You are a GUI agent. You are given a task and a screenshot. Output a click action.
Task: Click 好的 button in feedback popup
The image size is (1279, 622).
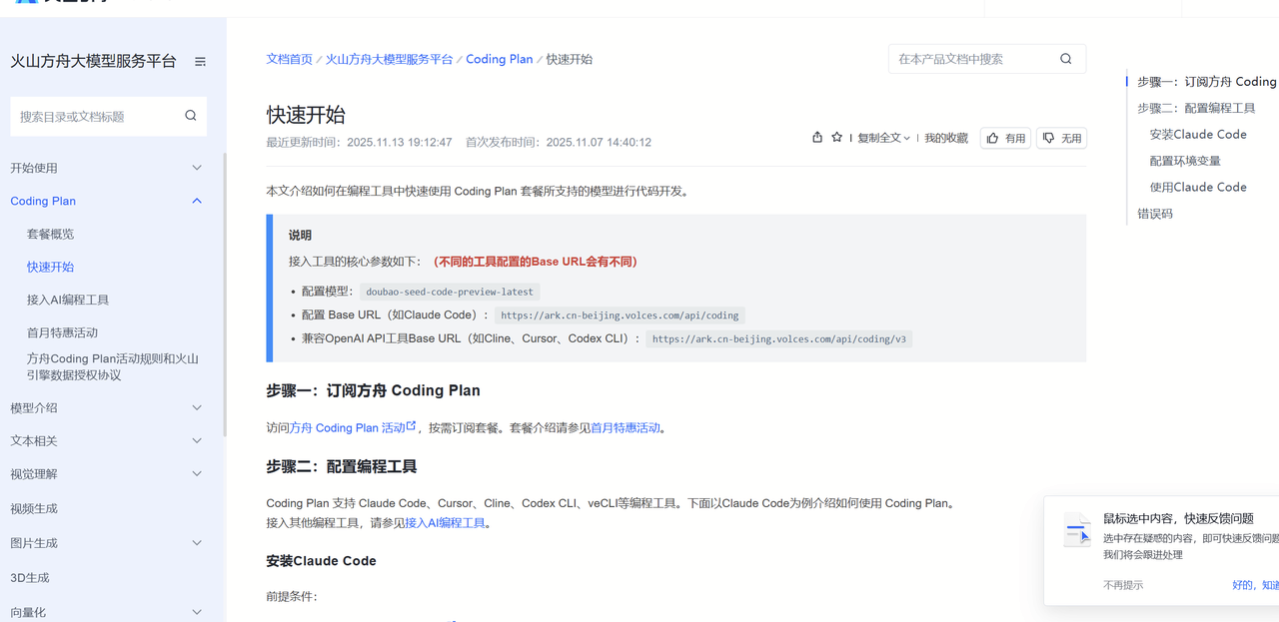coord(1255,585)
